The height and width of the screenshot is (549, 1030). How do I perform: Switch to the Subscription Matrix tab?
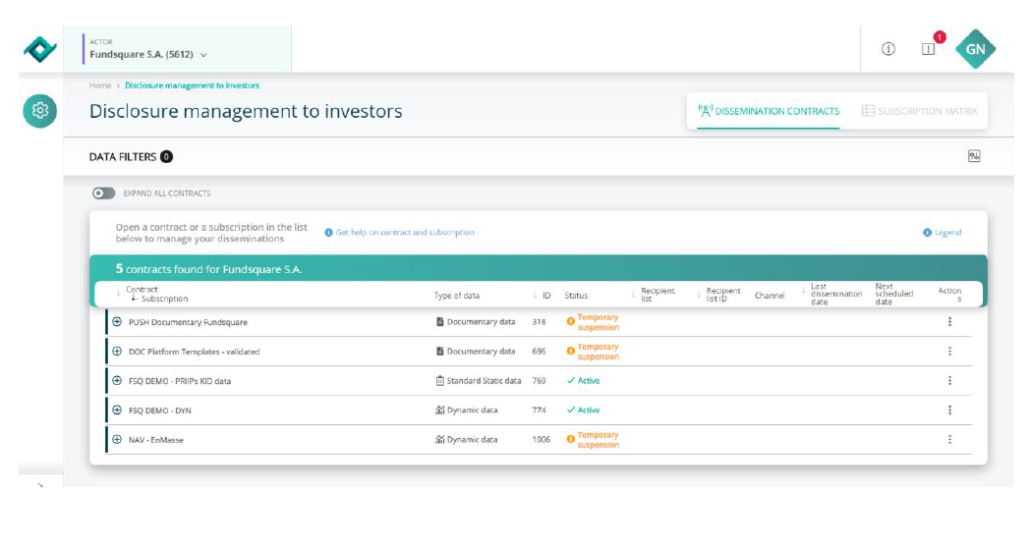click(920, 111)
